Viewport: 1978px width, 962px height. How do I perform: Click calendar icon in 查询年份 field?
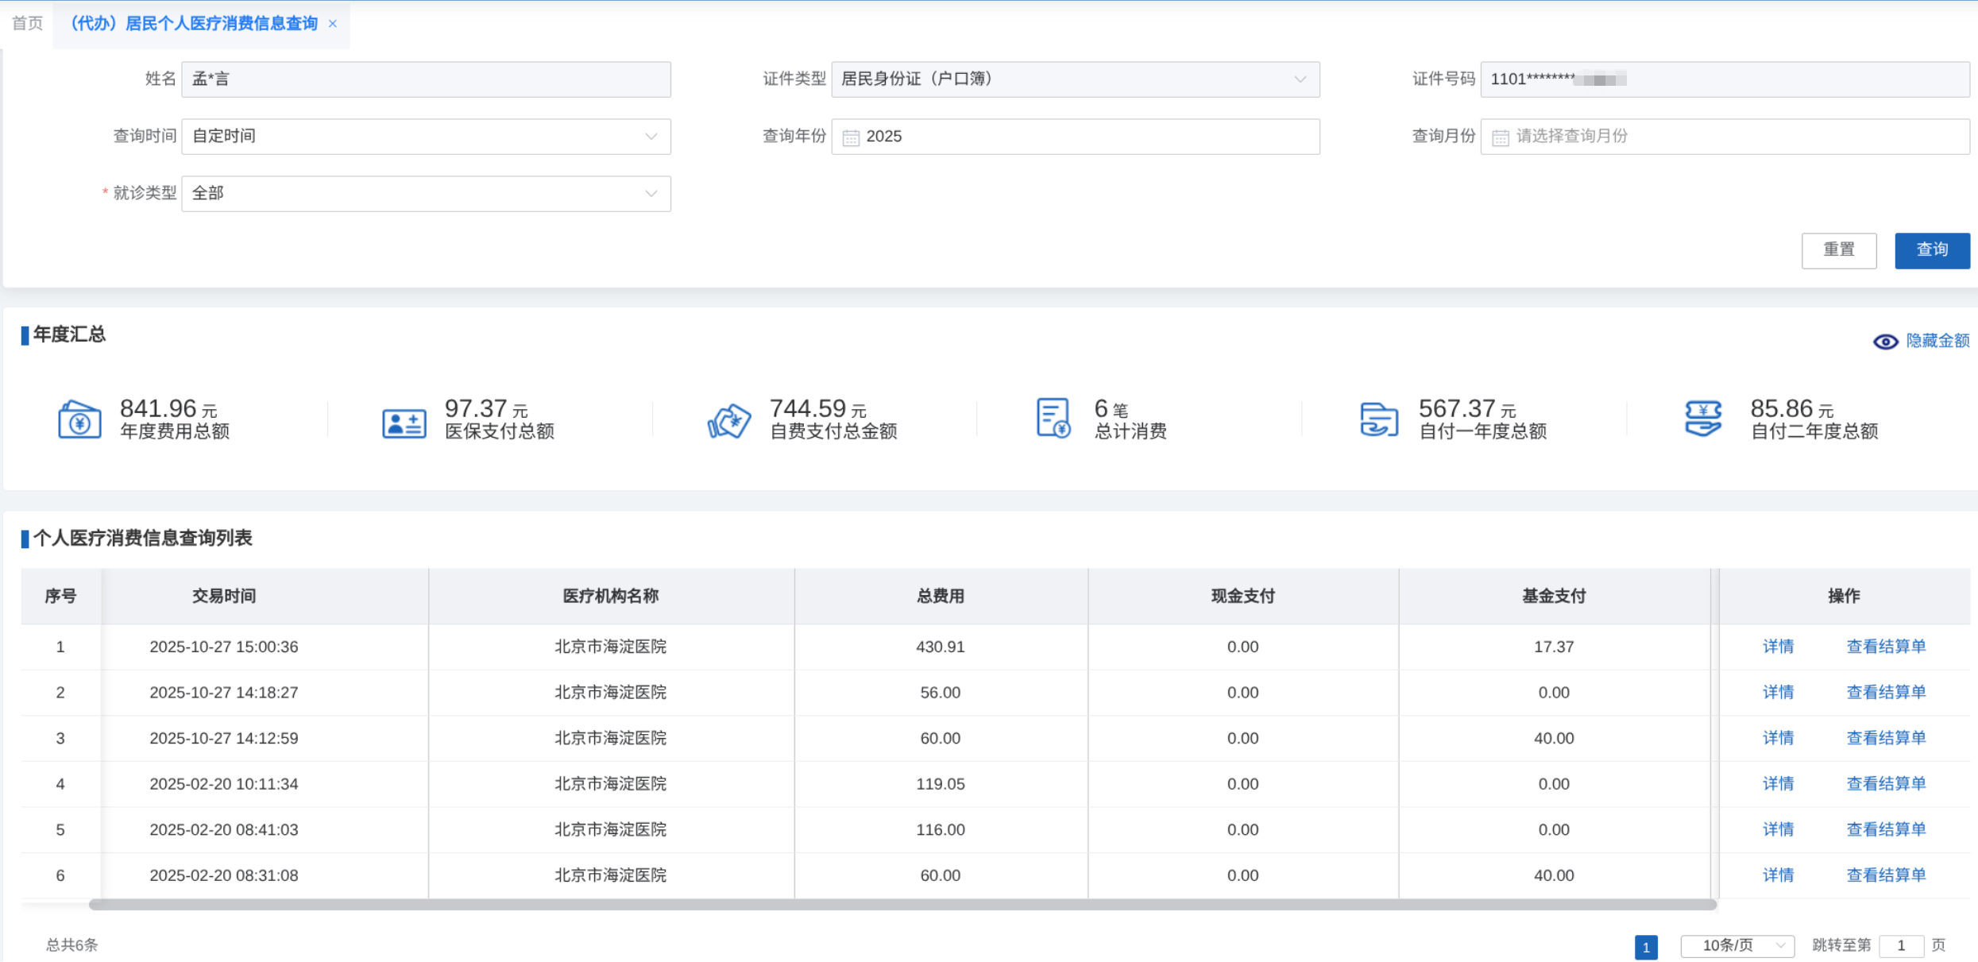(851, 137)
